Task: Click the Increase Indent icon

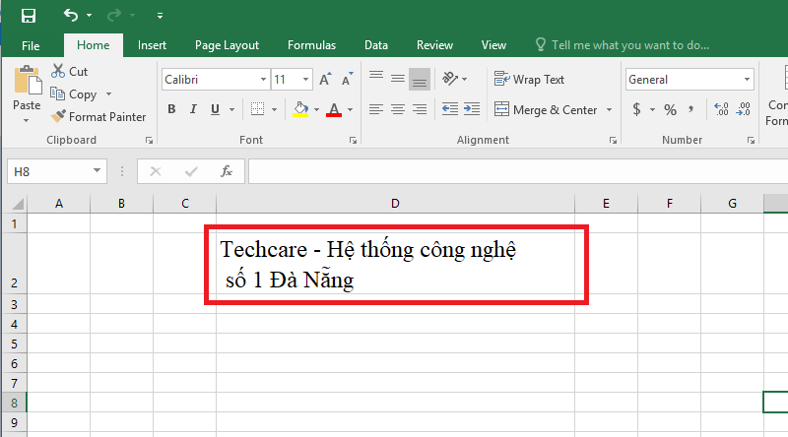Action: click(472, 109)
